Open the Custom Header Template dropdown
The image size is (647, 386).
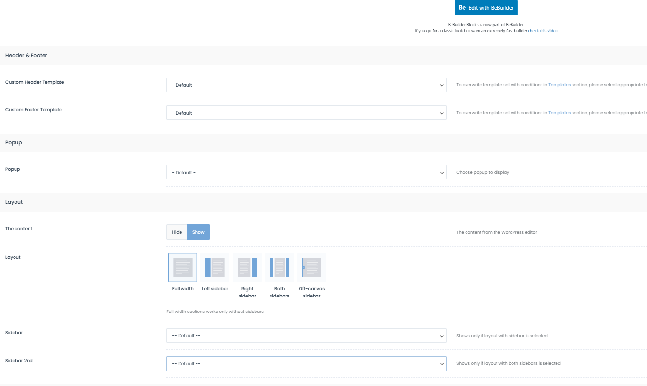coord(306,85)
